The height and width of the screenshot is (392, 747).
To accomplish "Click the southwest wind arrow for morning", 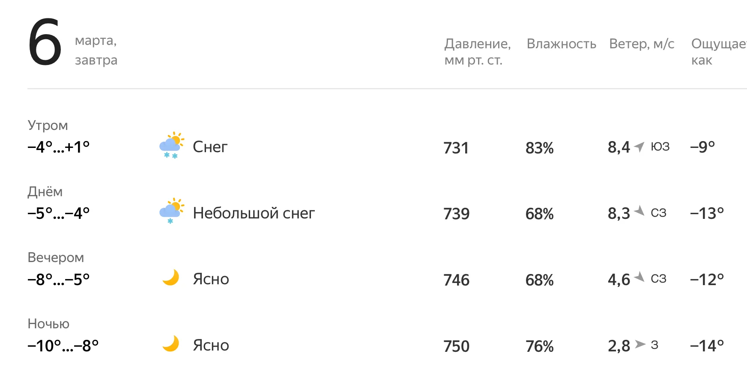I will (639, 147).
